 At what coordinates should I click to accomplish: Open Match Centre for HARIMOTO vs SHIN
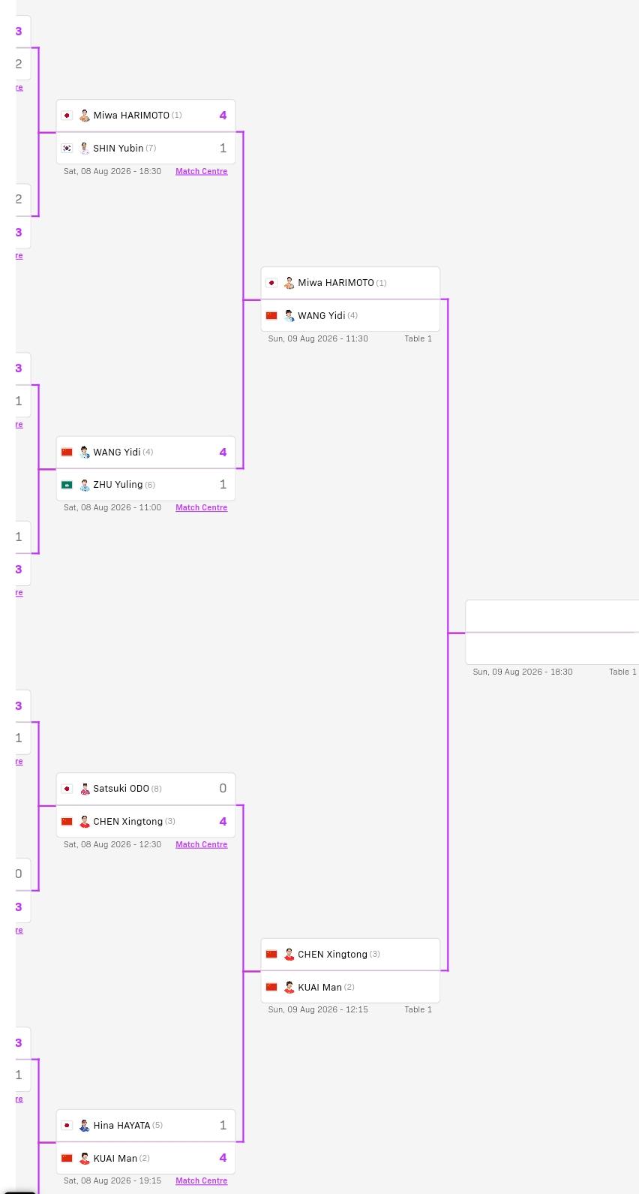201,171
